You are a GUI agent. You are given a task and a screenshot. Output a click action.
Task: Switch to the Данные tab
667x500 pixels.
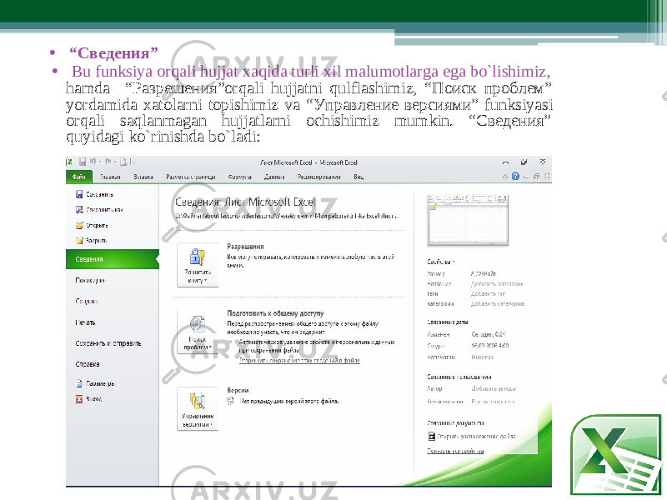coord(274,177)
